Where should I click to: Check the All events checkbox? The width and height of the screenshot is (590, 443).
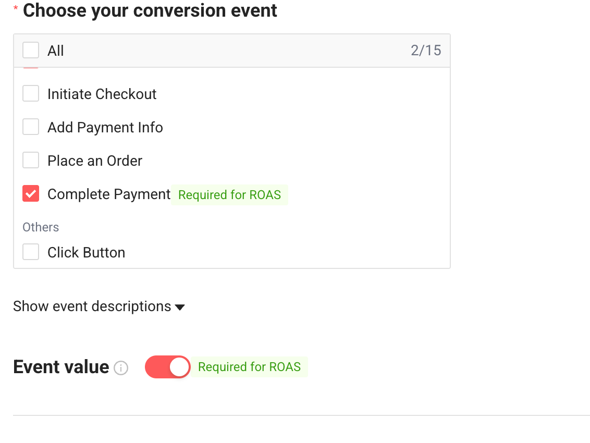tap(31, 51)
